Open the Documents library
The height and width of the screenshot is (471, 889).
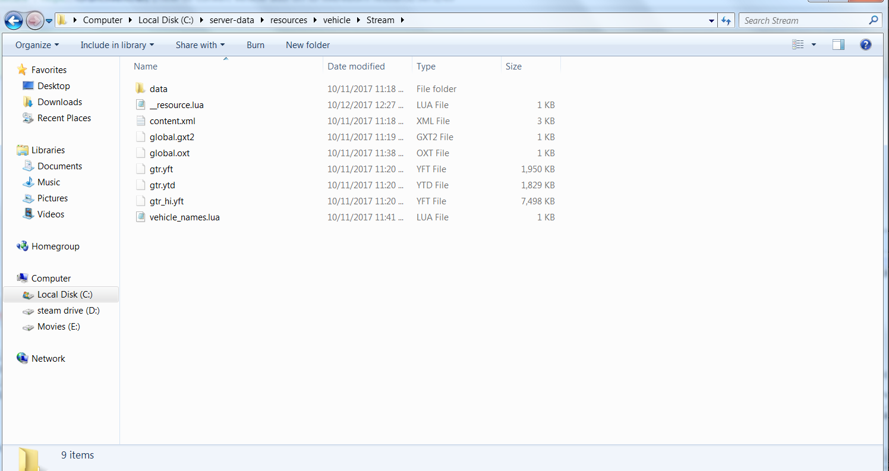tap(59, 166)
